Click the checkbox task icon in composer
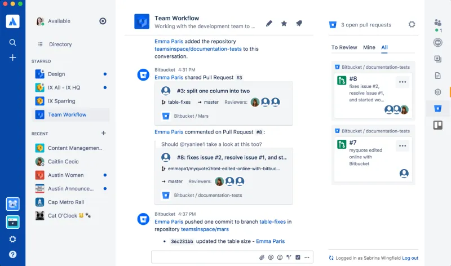 [x=298, y=258]
